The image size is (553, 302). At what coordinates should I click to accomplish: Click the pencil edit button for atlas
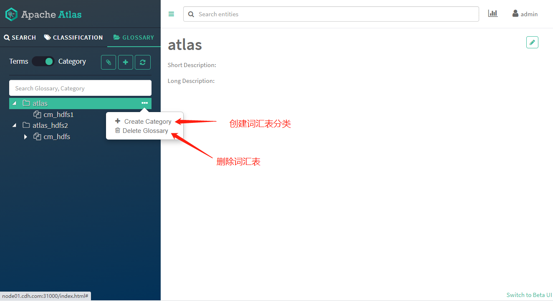pos(532,42)
